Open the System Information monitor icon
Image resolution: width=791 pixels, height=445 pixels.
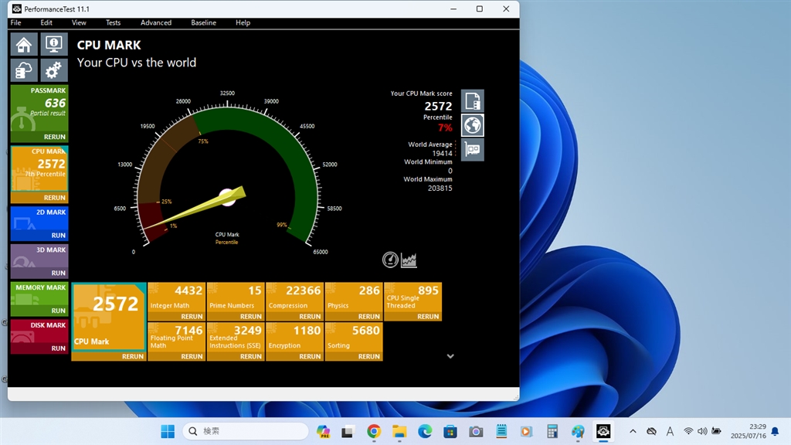point(54,44)
